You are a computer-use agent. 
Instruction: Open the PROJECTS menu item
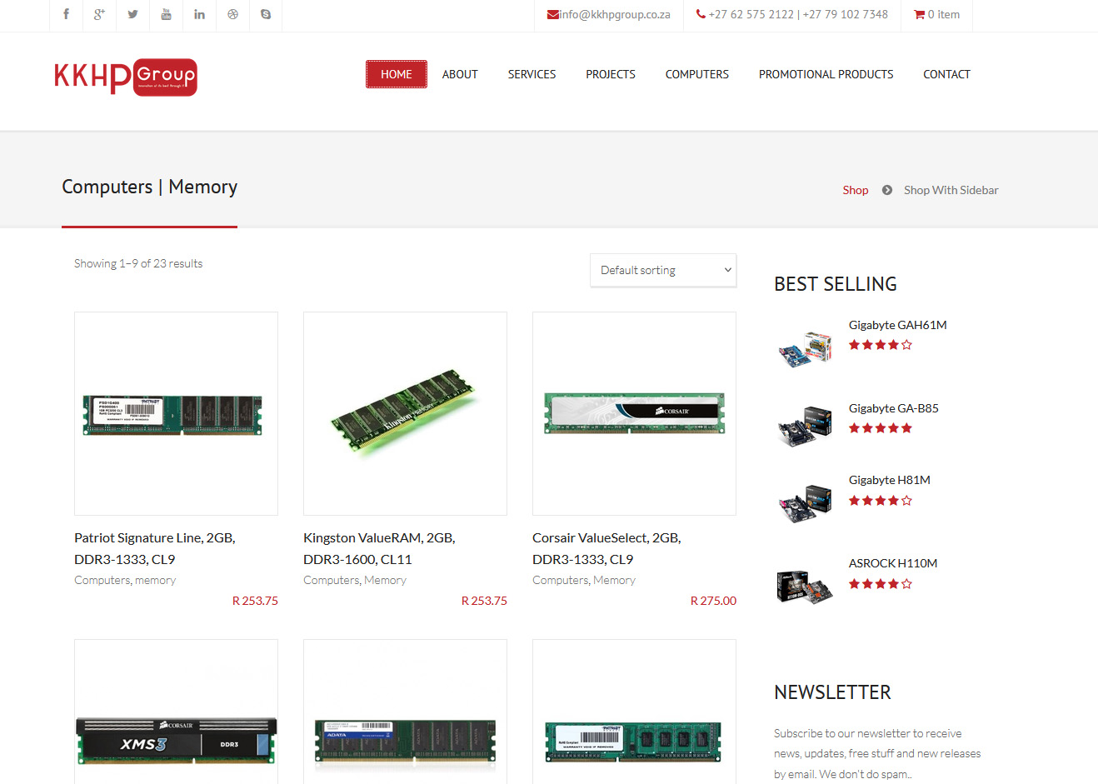611,74
